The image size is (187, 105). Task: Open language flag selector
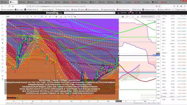pos(140,13)
